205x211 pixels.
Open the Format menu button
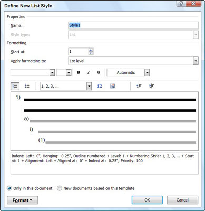(x=22, y=200)
